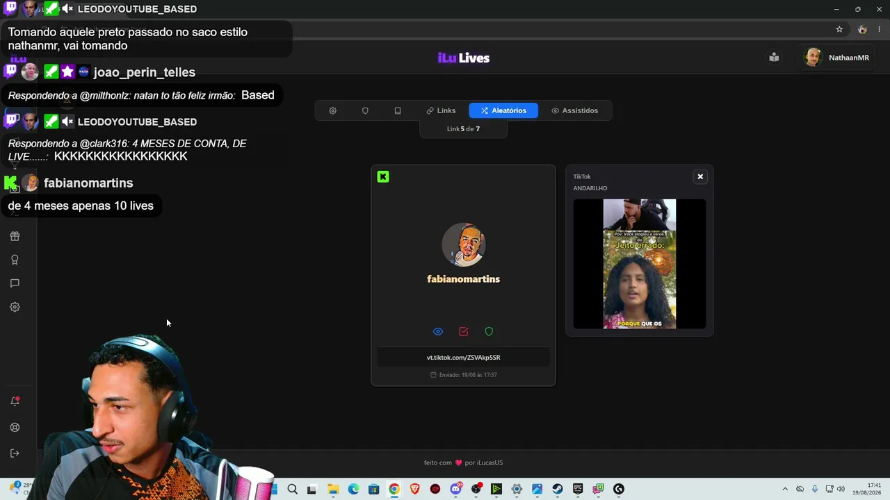The width and height of the screenshot is (890, 500).
Task: Open notifications bell in the left sidebar
Action: [15, 401]
